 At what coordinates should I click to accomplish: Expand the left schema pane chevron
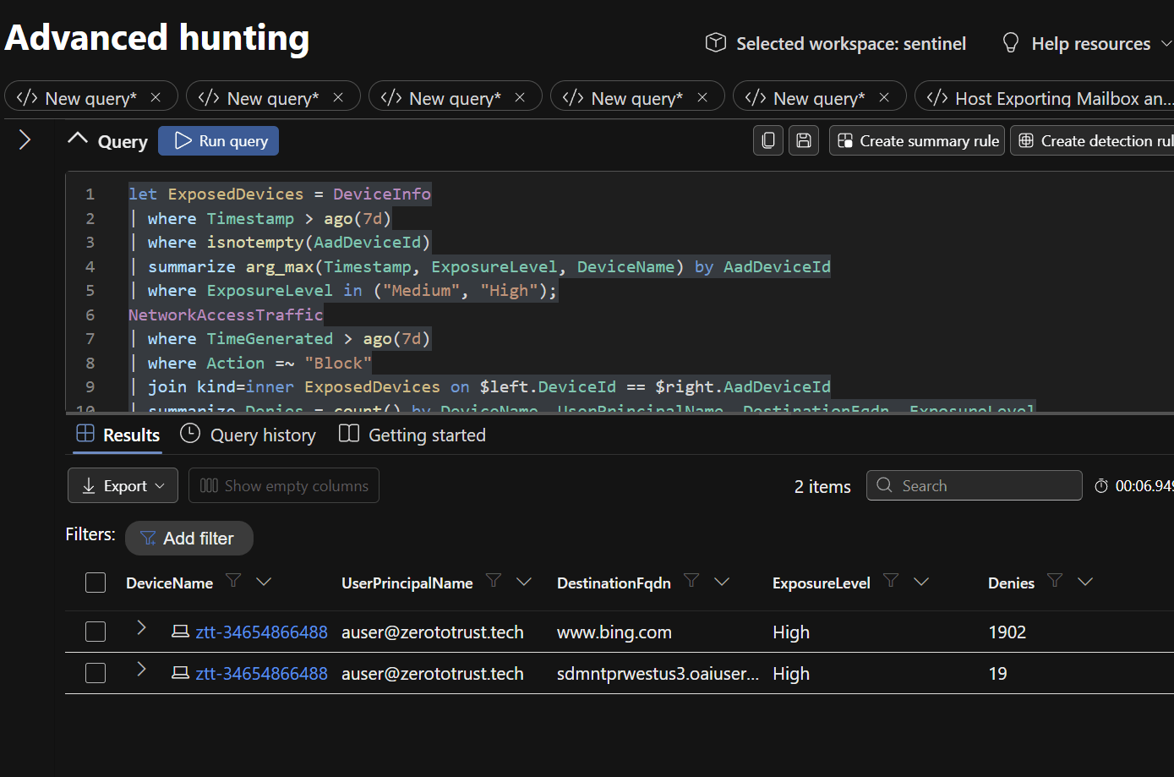(25, 140)
